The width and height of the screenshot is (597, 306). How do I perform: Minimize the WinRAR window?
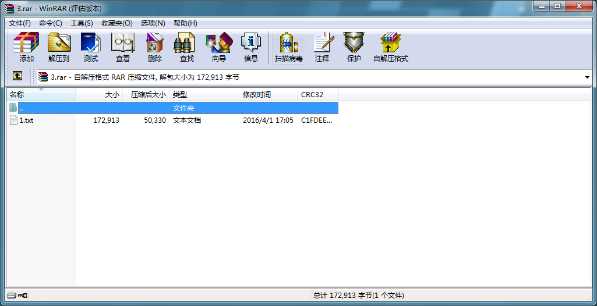(541, 6)
